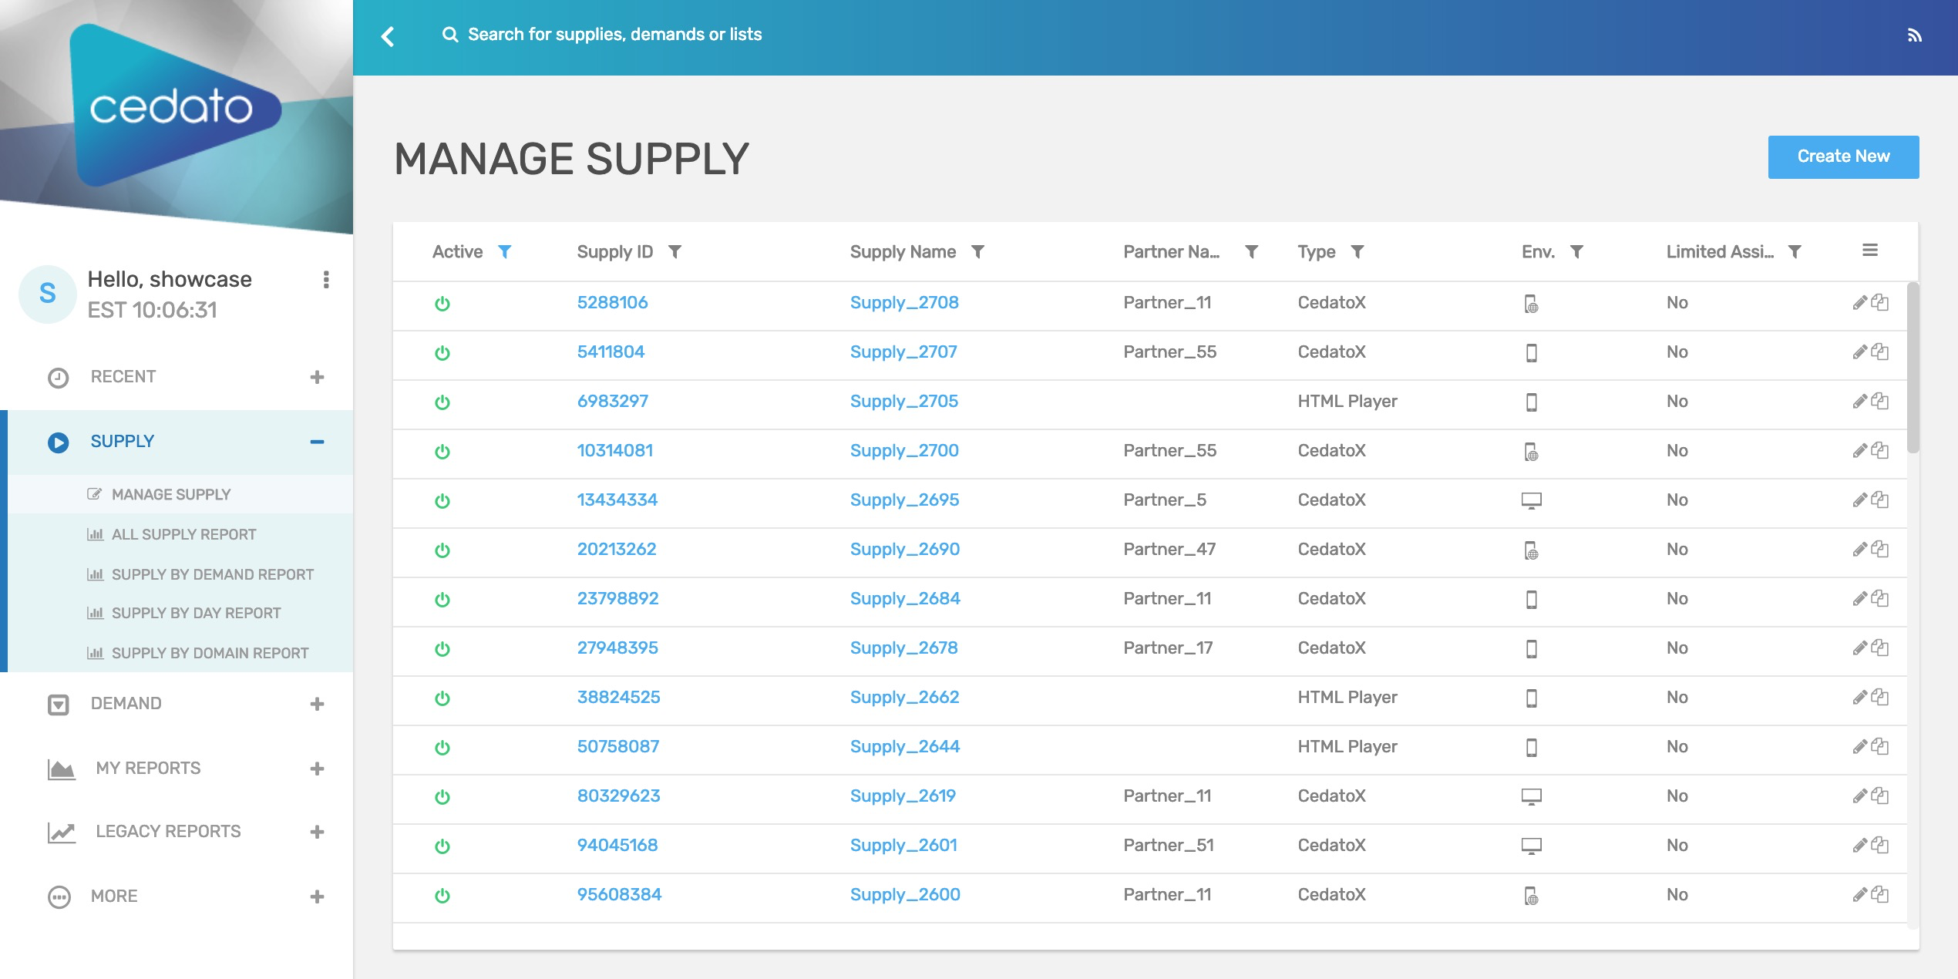Click the back arrow in top bar
1958x979 pixels.
point(388,36)
